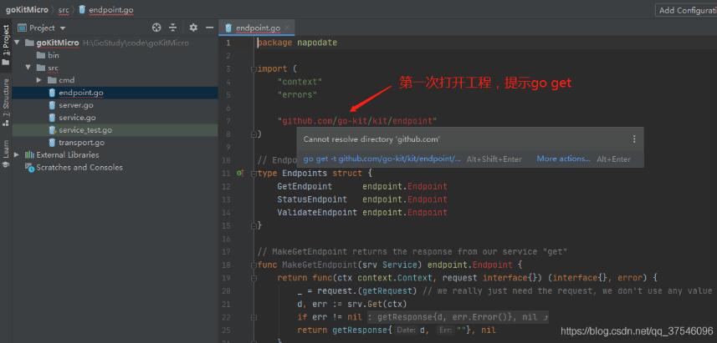Expand External Libraries node
The width and height of the screenshot is (717, 343).
tap(18, 154)
